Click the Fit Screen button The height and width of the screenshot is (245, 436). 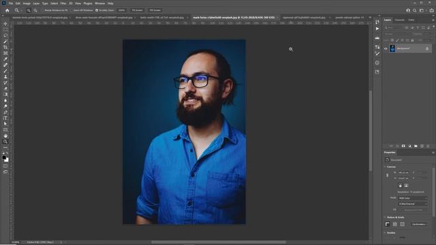(x=138, y=10)
